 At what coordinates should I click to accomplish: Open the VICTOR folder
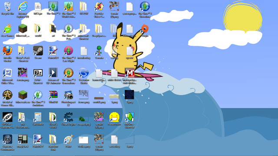coord(84,7)
